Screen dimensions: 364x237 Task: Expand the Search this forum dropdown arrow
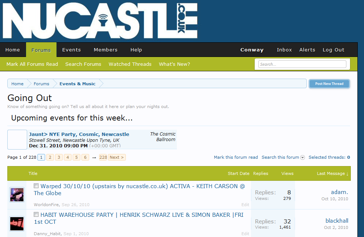303,158
